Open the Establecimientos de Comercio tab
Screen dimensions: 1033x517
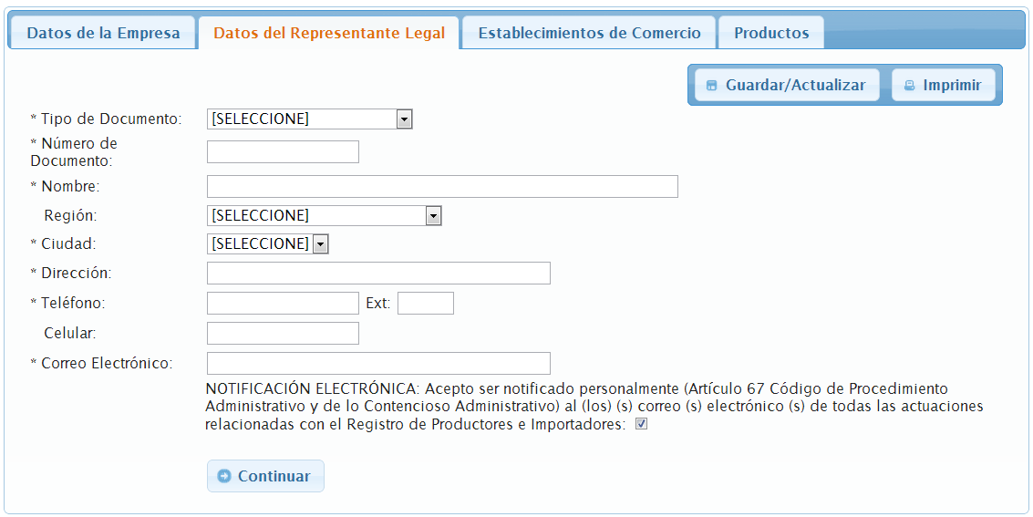(589, 33)
